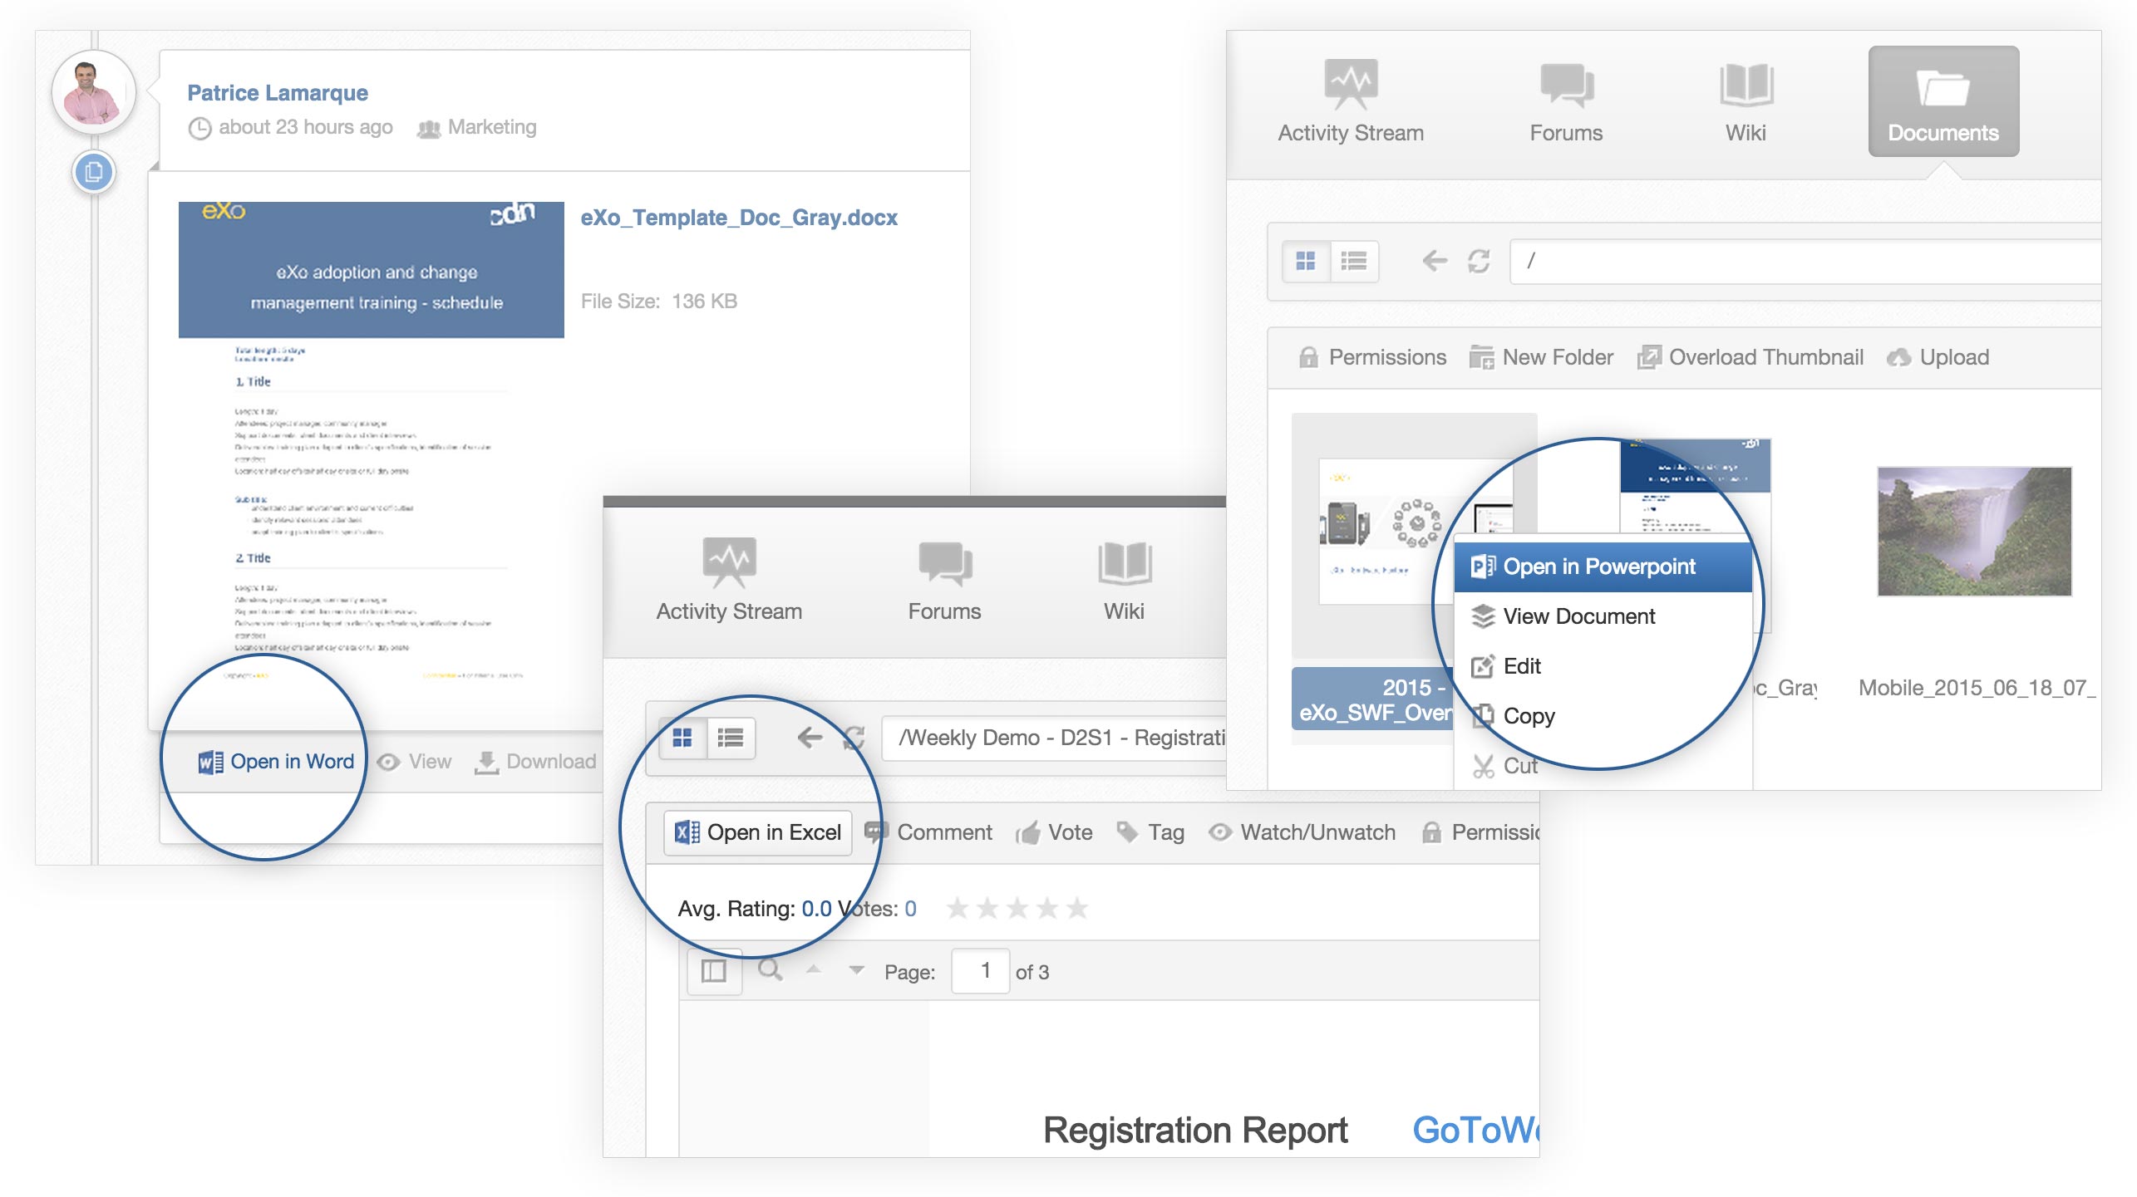Open the Marketing space link
Viewport: 2137px width, 1197px height.
pos(492,127)
